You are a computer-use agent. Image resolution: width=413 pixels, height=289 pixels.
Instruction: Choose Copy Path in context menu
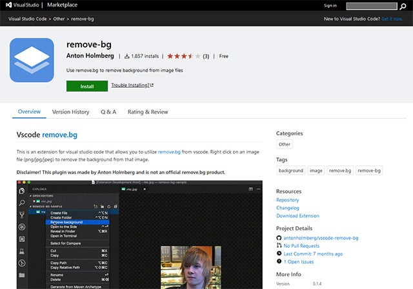coord(77,263)
